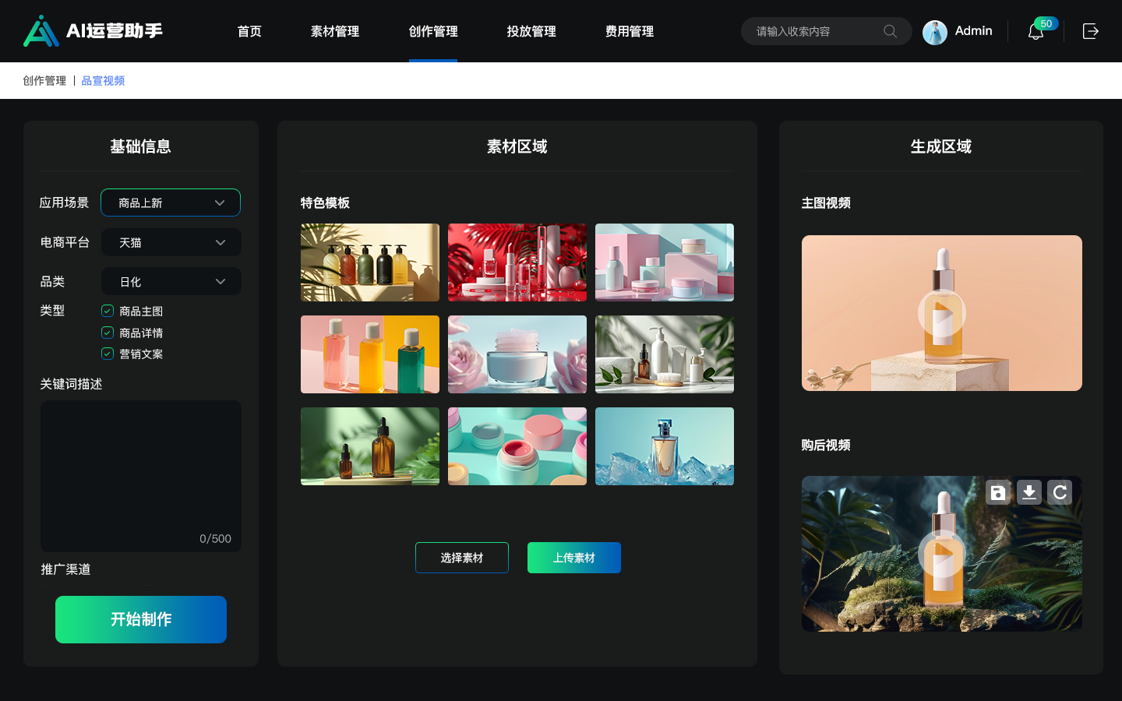Select the teal lip balm jars template
This screenshot has width=1122, height=701.
517,446
